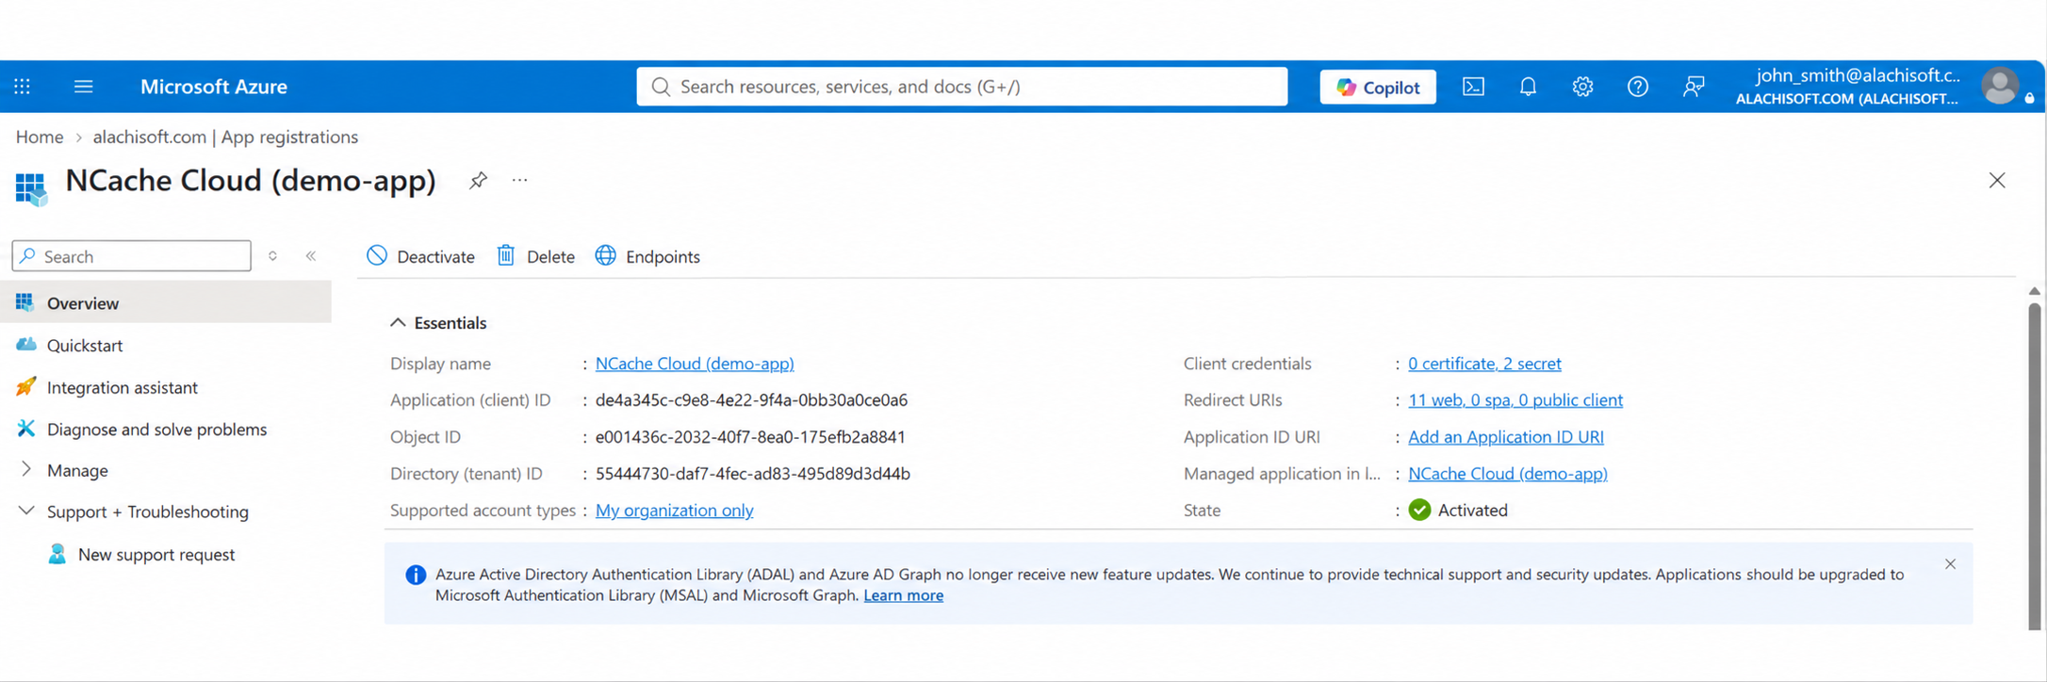Click Add an Application ID URI
Viewport: 2047px width, 682px height.
(x=1506, y=437)
